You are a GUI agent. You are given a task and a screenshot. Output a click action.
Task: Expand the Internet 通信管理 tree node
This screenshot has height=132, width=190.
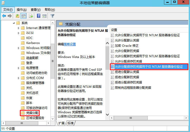(18, 28)
